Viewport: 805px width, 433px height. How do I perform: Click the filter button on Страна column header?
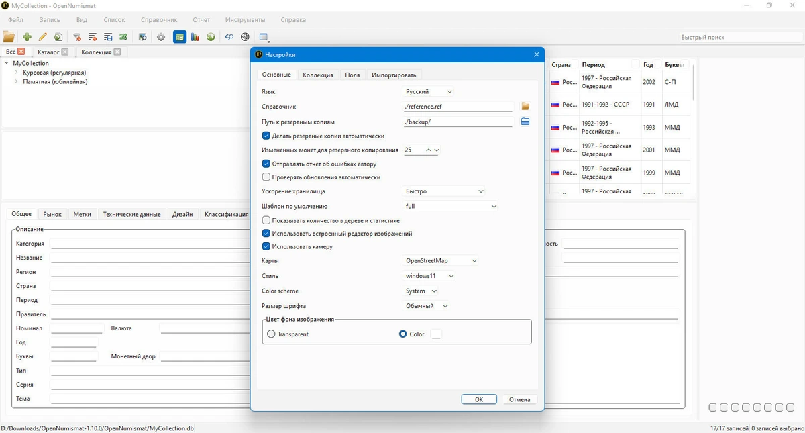click(x=574, y=64)
